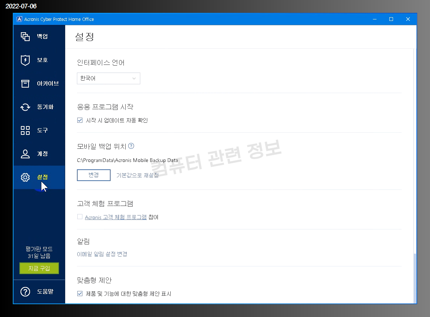Click the 설정 sidebar label
The image size is (430, 317).
pyautogui.click(x=42, y=177)
